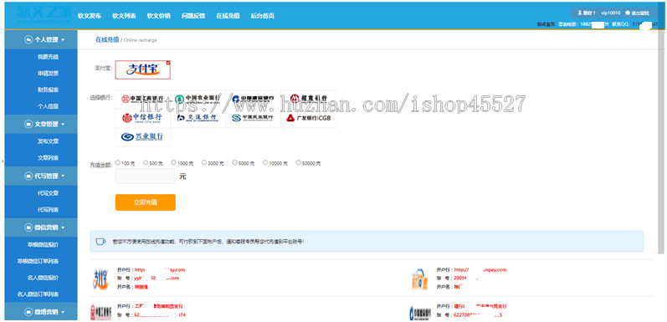The height and width of the screenshot is (322, 667).
Task: Open 申请发票 in sidebar
Action: coord(48,73)
